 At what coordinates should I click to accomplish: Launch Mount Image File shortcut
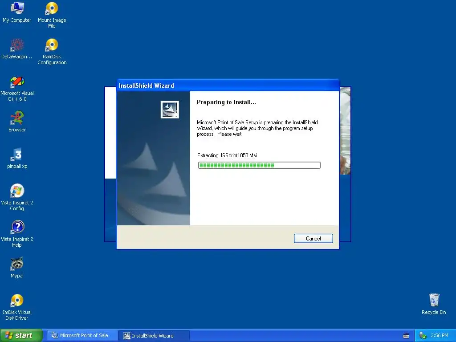52,15
